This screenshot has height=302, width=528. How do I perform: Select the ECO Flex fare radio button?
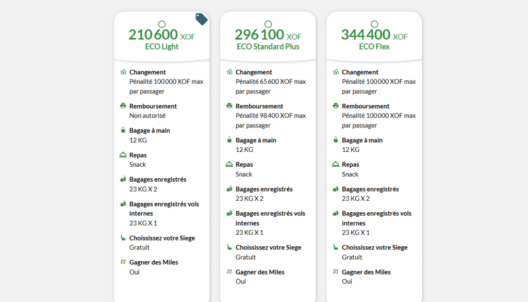click(374, 24)
